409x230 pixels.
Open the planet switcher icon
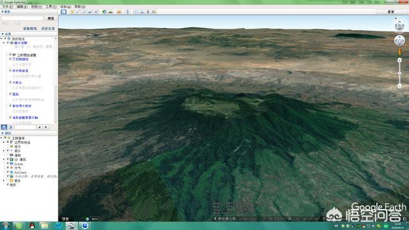(120, 11)
